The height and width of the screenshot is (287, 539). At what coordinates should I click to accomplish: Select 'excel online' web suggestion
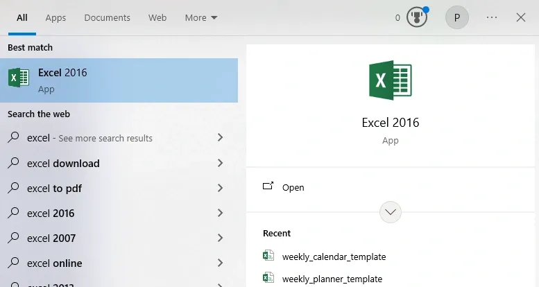point(55,263)
